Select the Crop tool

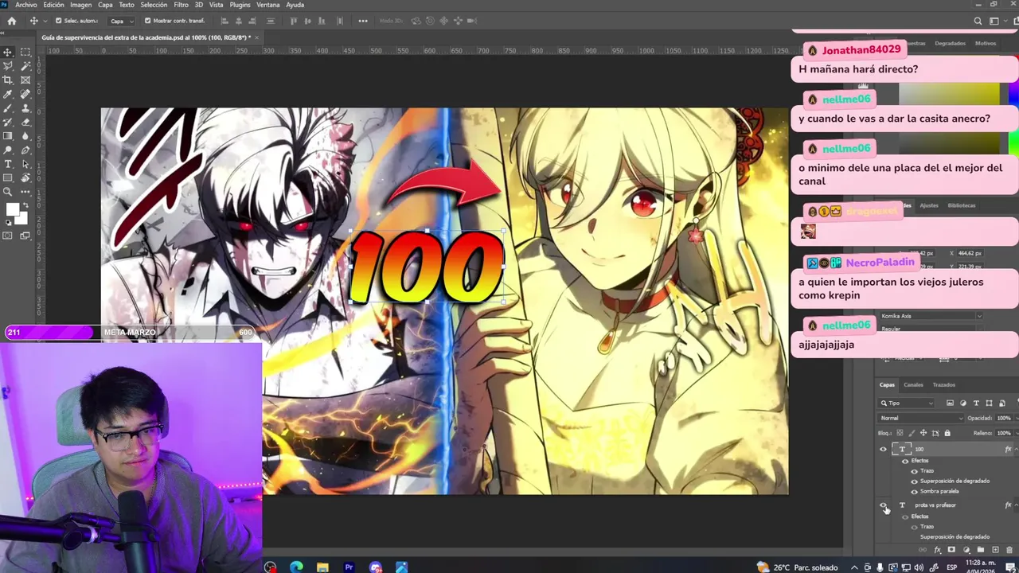[x=8, y=80]
